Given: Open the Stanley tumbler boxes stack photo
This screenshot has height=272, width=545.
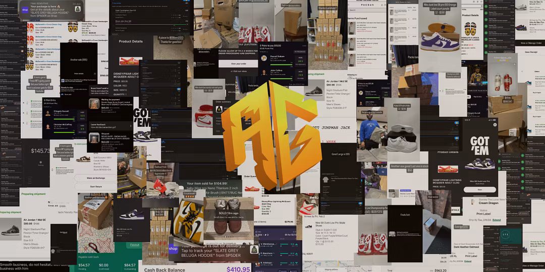Looking at the screenshot, I should point(328,35).
